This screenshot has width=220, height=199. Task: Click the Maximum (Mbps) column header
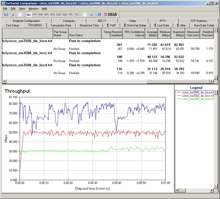(x=178, y=34)
